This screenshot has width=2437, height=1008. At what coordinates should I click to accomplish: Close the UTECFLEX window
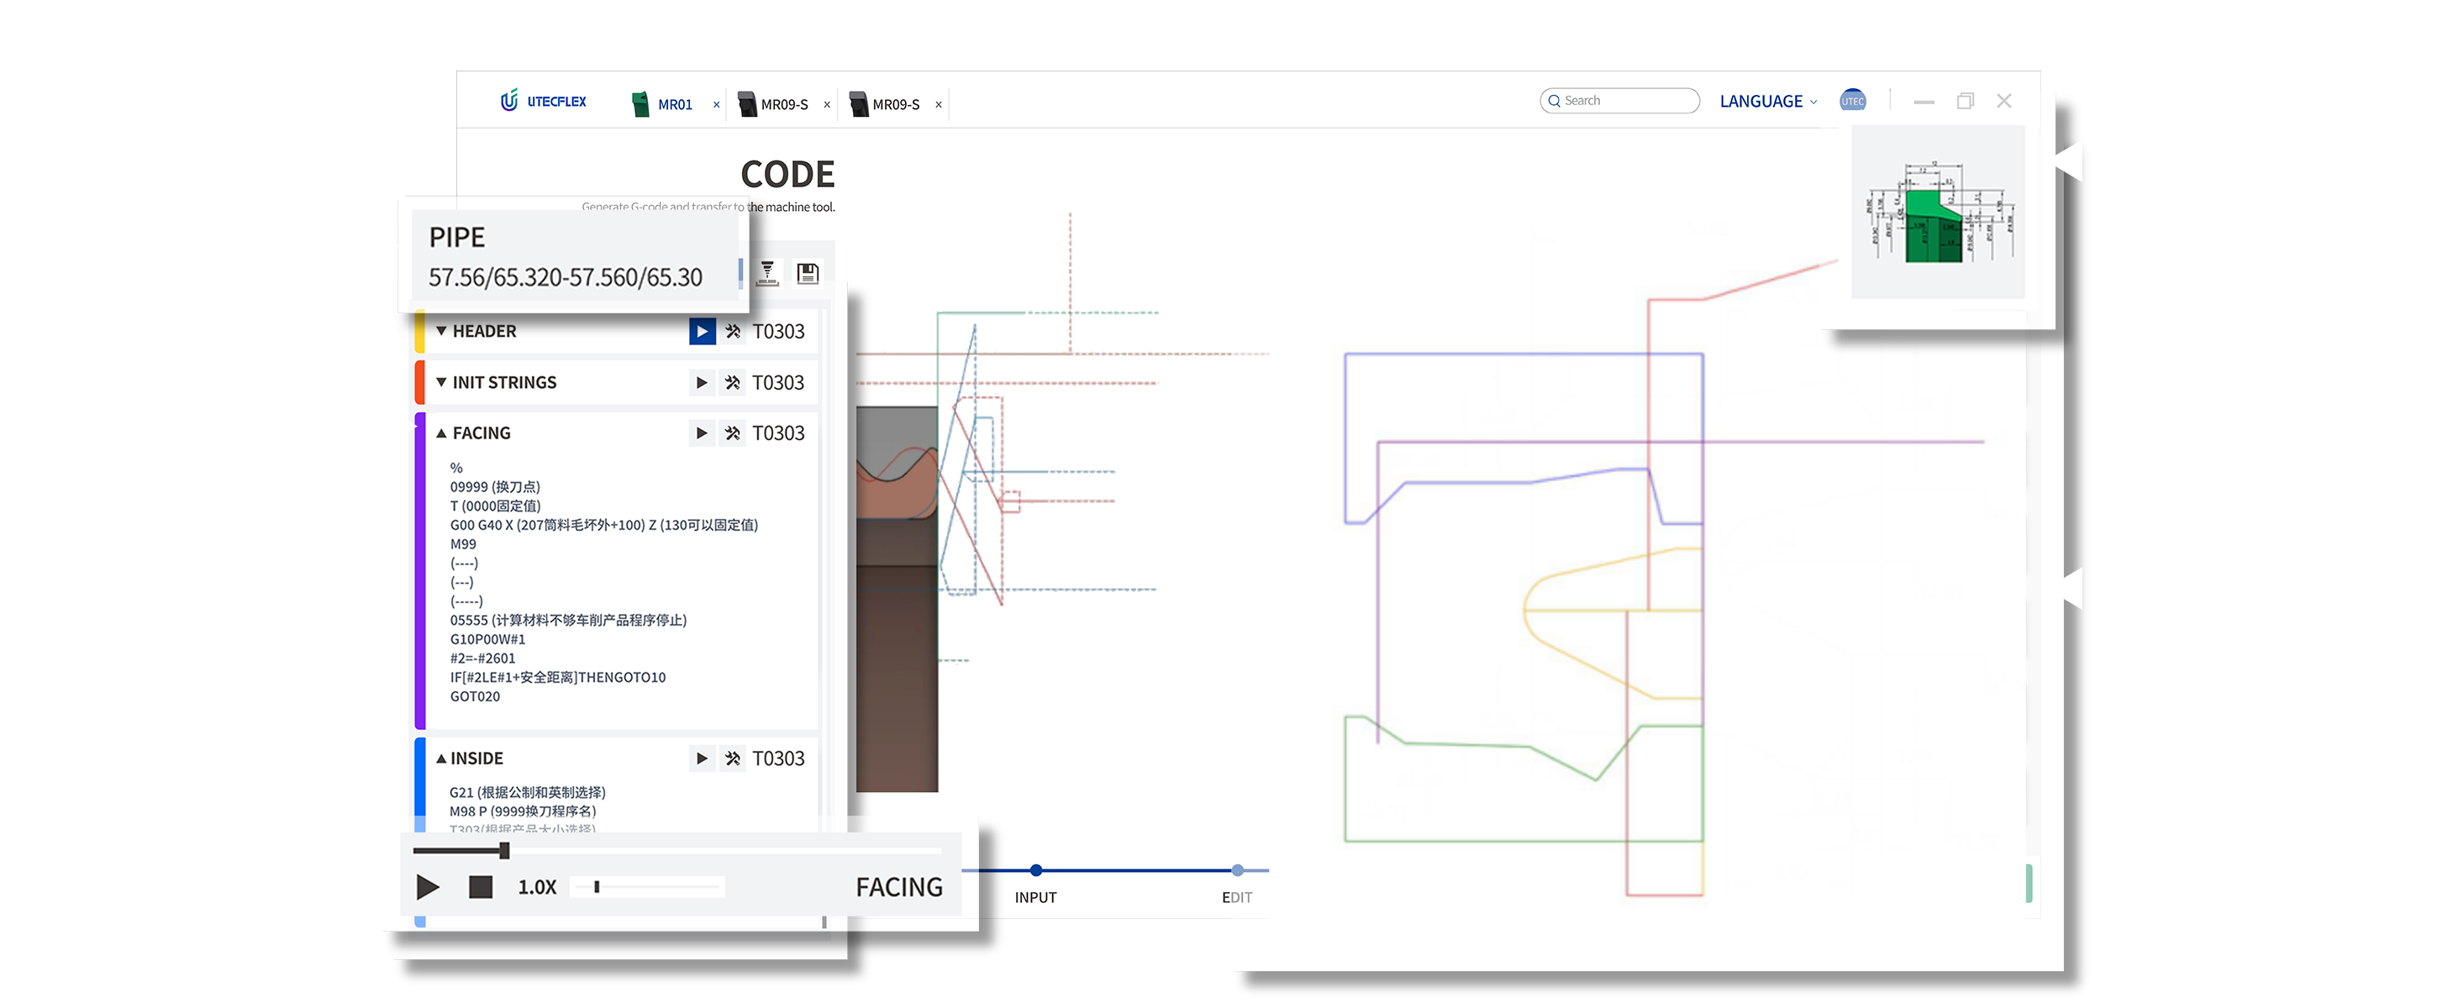coord(2003,100)
